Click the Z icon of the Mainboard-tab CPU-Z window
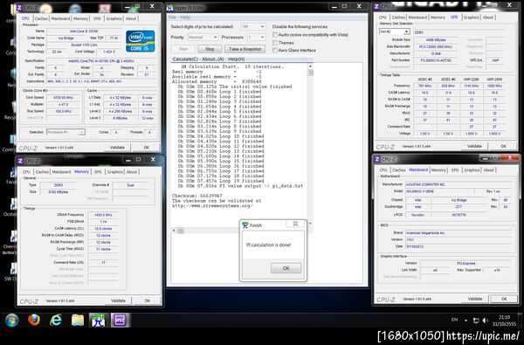 [377, 159]
